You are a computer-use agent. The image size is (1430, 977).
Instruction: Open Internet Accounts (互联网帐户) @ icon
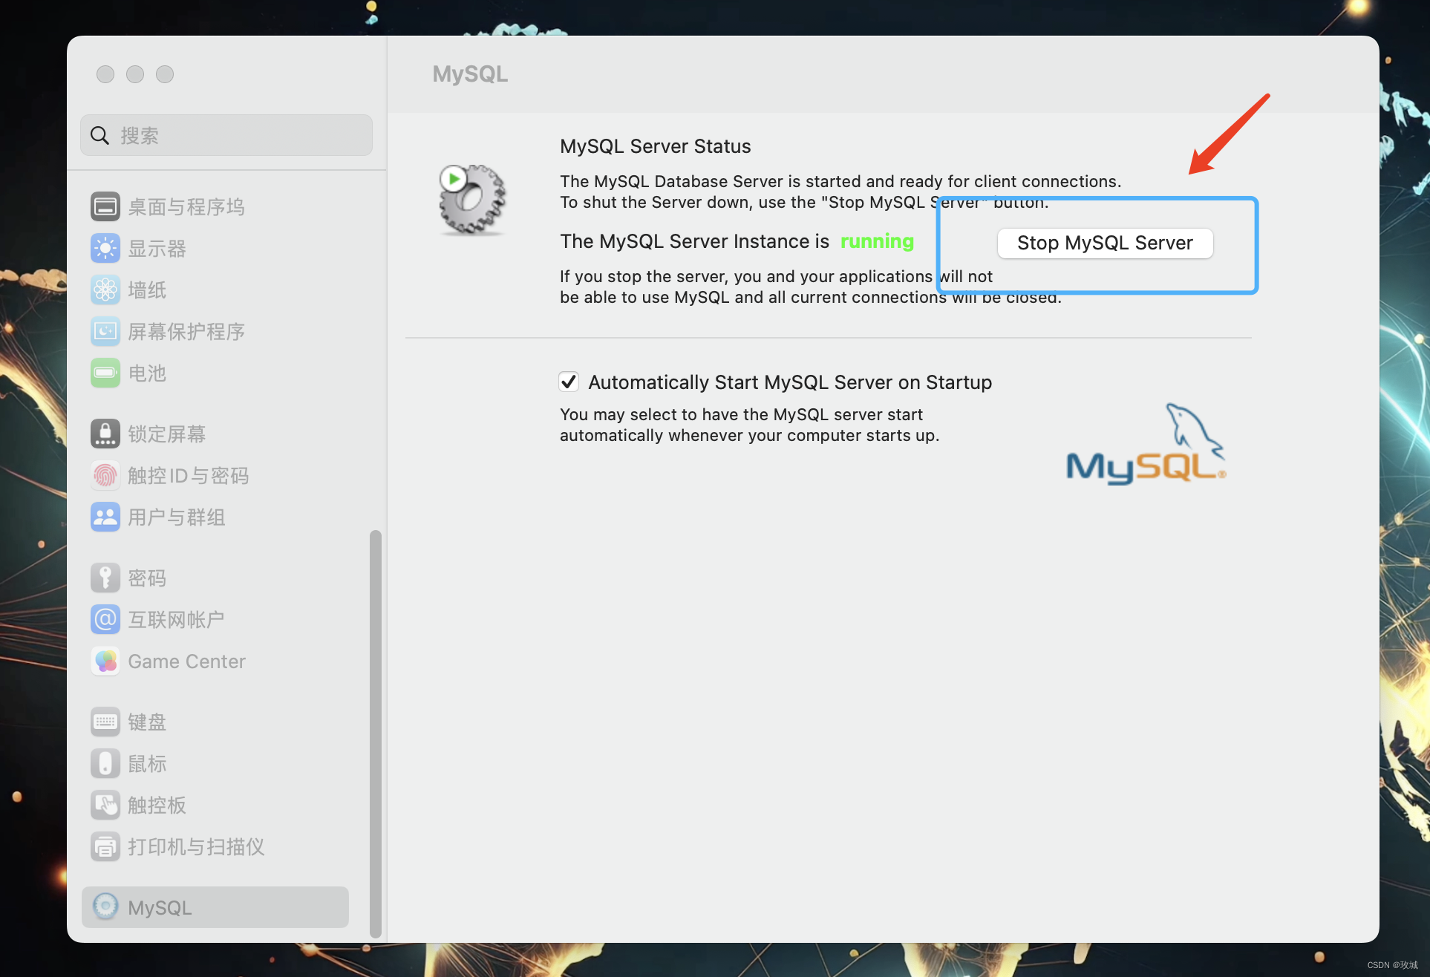(x=105, y=619)
